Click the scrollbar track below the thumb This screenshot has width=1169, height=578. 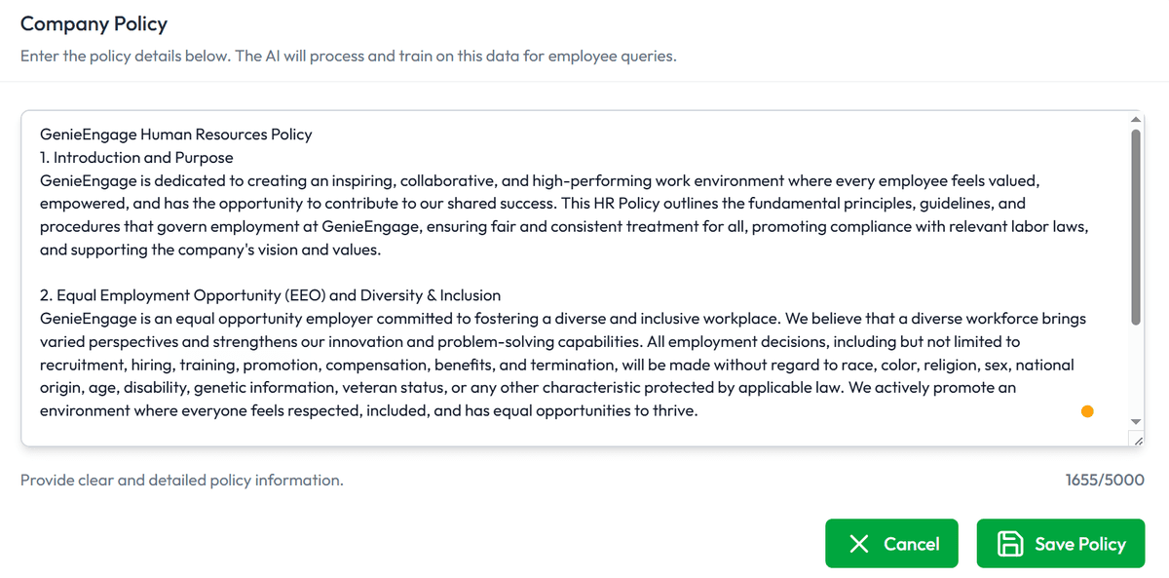[1135, 370]
